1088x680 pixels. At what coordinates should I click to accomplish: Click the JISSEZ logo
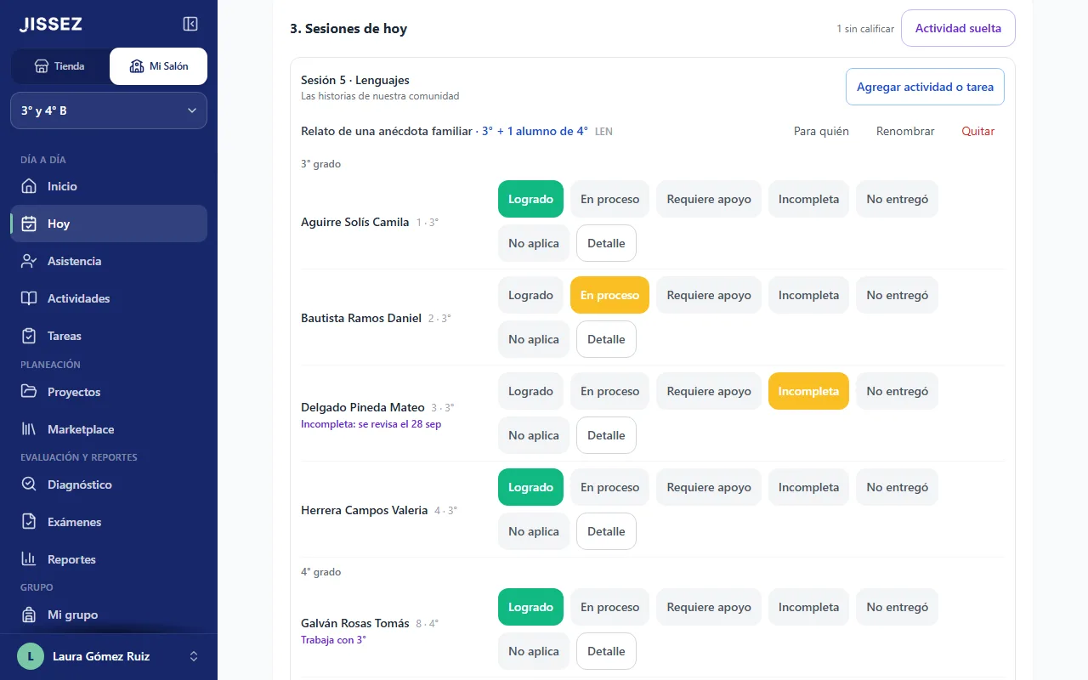pyautogui.click(x=51, y=25)
